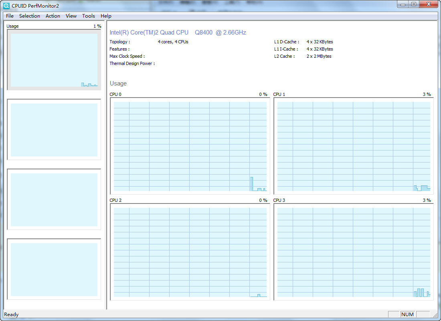The image size is (441, 321).
Task: Minimize the PerfMonitor2 window
Action: [x=403, y=4]
